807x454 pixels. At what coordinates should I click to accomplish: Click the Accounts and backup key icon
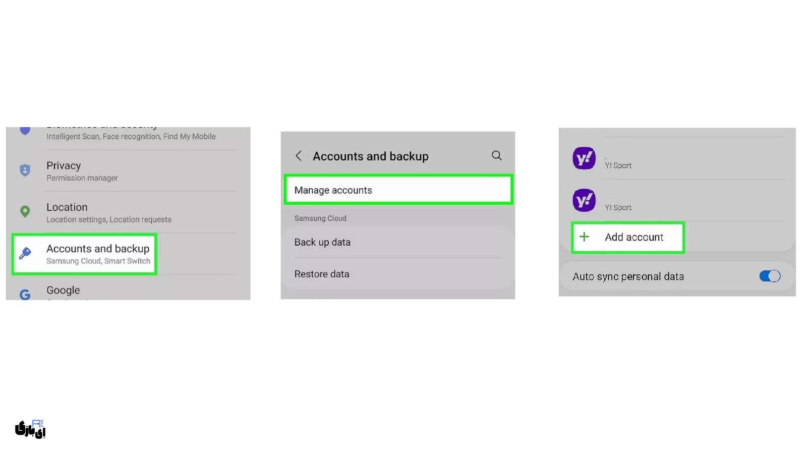25,253
